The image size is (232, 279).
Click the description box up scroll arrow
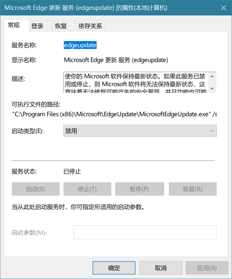pos(212,77)
